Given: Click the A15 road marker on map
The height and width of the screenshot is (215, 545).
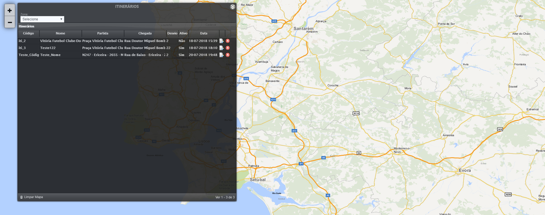Looking at the screenshot, I should (274, 21).
